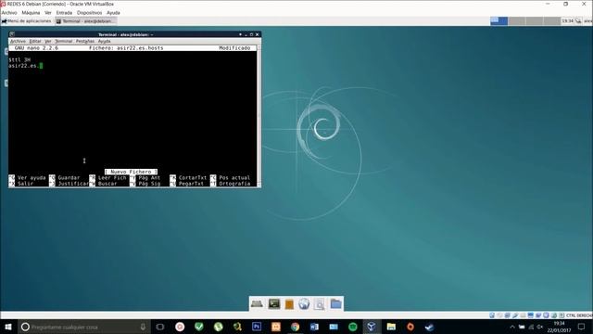The width and height of the screenshot is (593, 334).
Task: Open Photoshop from Windows taskbar
Action: point(257,327)
